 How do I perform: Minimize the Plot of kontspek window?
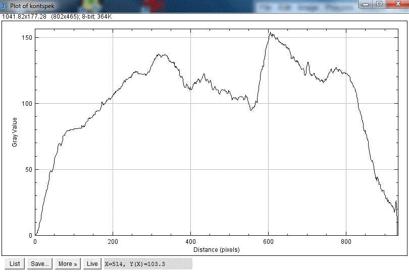point(366,4)
